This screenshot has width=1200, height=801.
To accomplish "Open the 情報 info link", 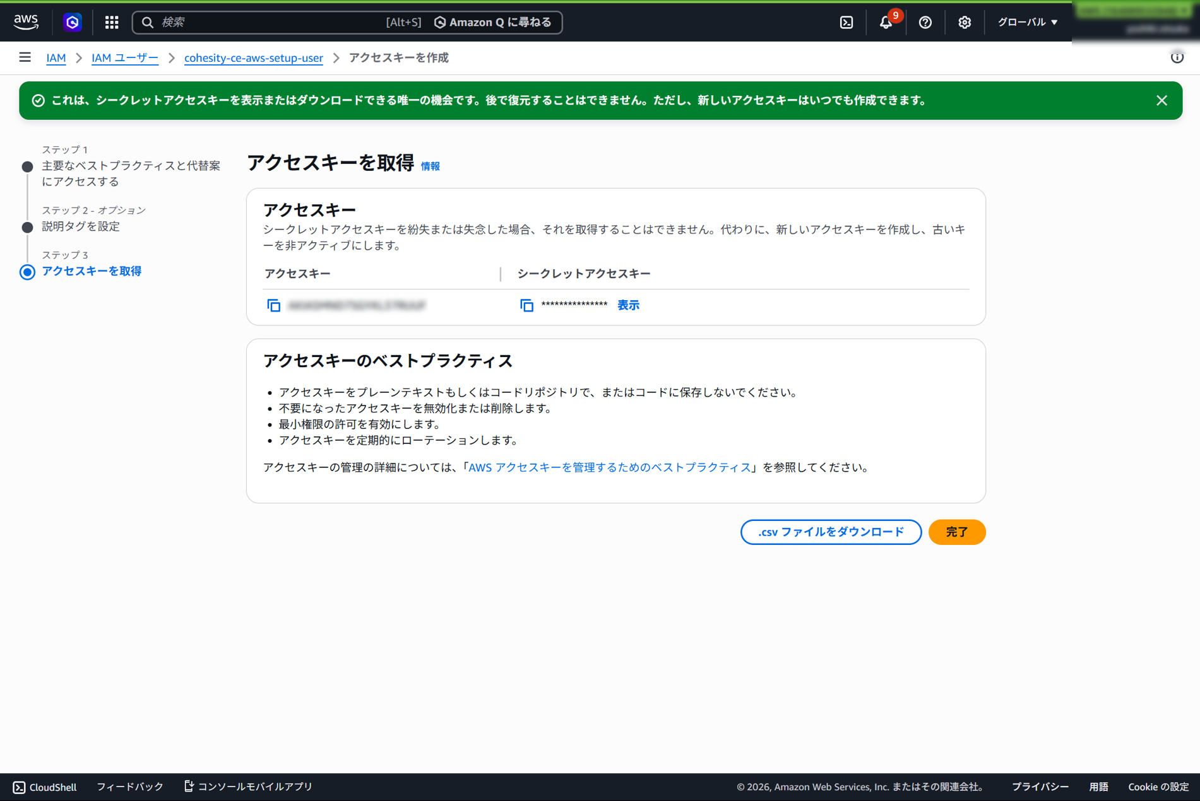I will pyautogui.click(x=431, y=166).
